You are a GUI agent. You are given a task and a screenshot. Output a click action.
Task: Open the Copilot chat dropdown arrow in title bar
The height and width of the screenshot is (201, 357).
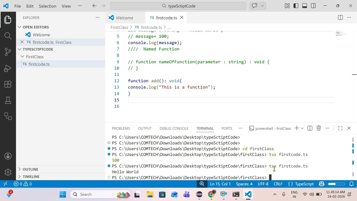coord(262,6)
